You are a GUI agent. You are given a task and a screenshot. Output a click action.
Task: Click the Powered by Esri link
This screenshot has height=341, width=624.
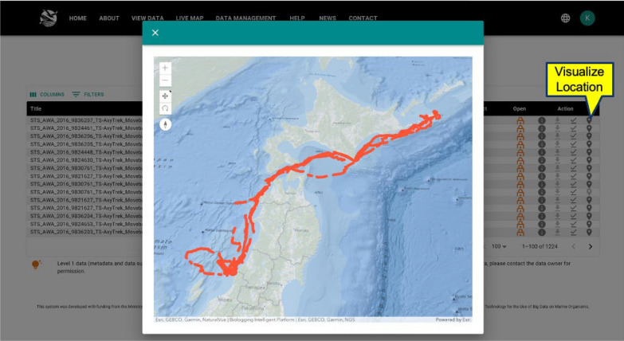[453, 319]
